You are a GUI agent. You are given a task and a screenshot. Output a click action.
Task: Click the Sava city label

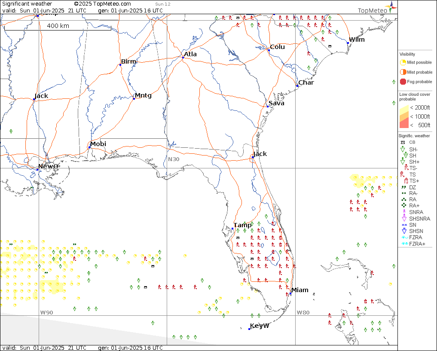[276, 103]
